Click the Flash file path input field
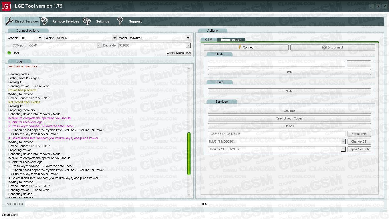Image resolution: width=389 pixels, height=219 pixels. click(276, 64)
